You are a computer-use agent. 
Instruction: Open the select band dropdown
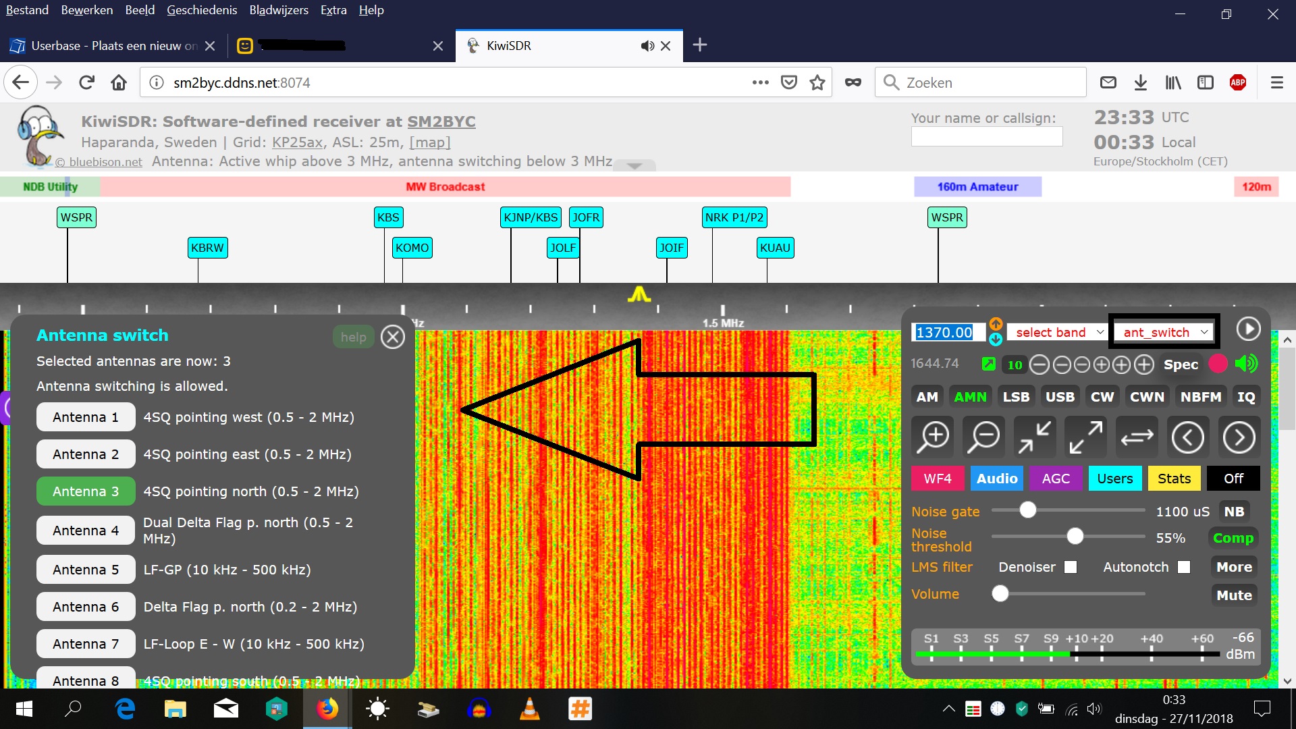click(1057, 332)
